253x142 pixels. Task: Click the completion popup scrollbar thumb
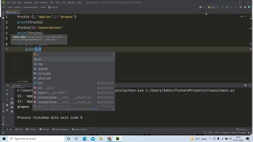(114, 54)
